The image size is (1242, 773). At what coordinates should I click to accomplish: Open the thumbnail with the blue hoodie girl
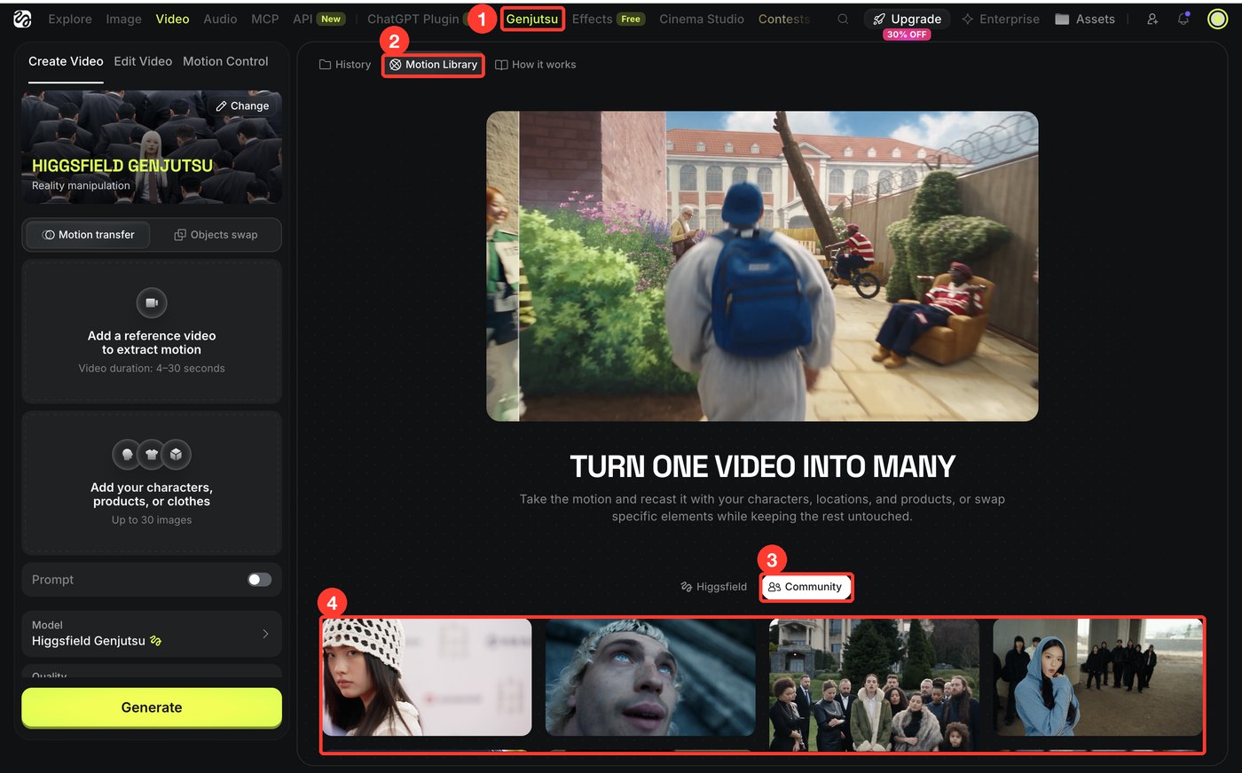(x=1097, y=677)
